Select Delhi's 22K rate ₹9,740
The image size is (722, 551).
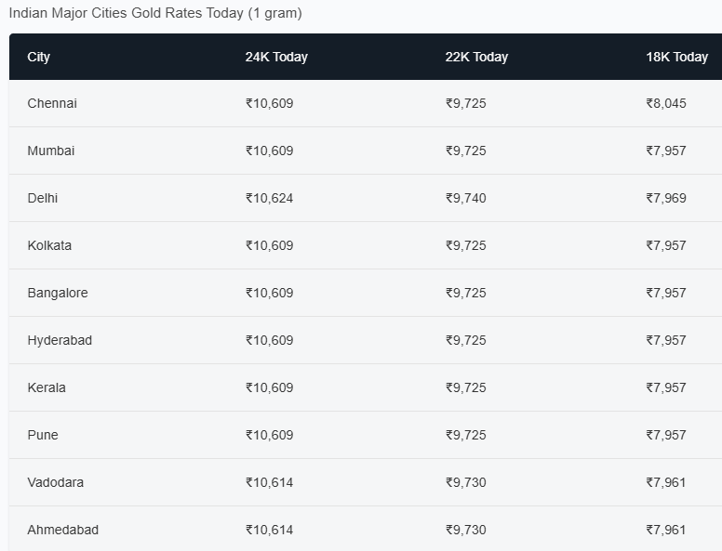click(465, 198)
